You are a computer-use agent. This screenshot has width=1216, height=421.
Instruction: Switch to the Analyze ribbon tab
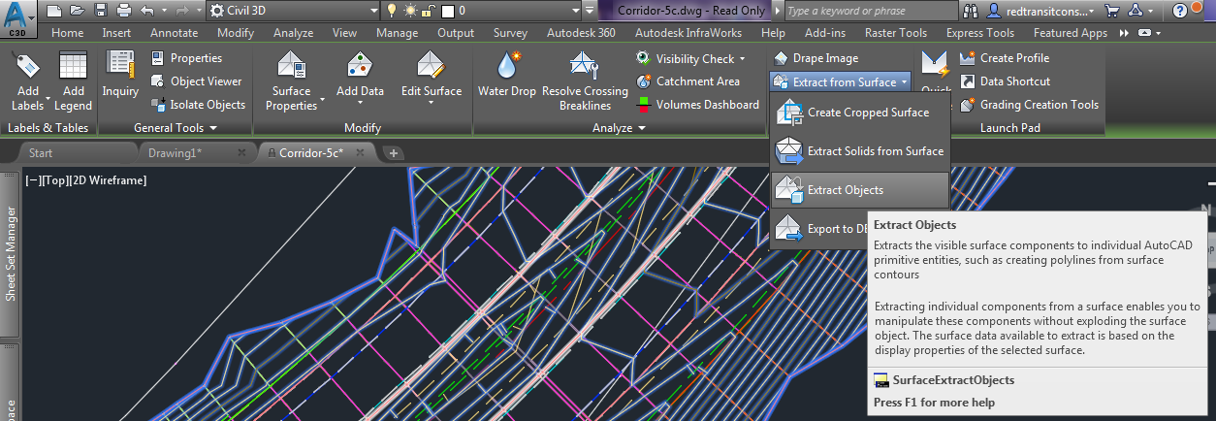(294, 33)
